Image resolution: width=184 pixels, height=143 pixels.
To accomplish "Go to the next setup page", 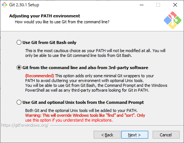I will (135, 135).
